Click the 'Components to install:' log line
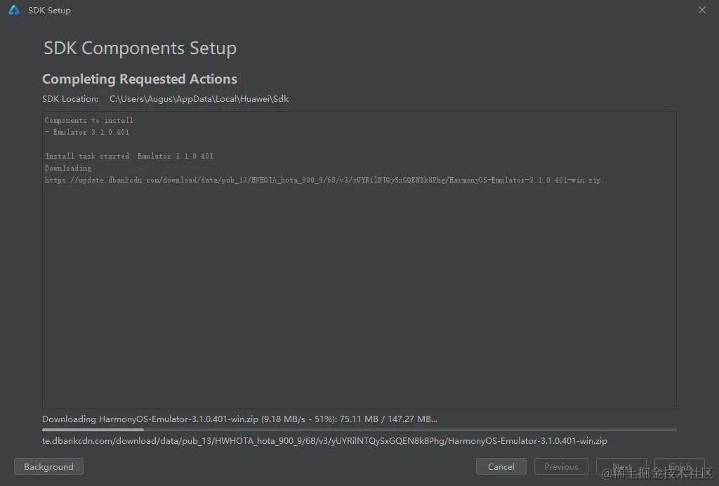The width and height of the screenshot is (719, 486). coord(91,121)
